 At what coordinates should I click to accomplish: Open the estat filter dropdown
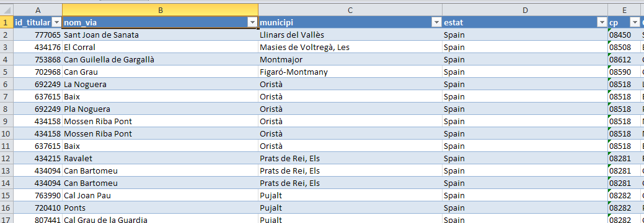tap(602, 22)
